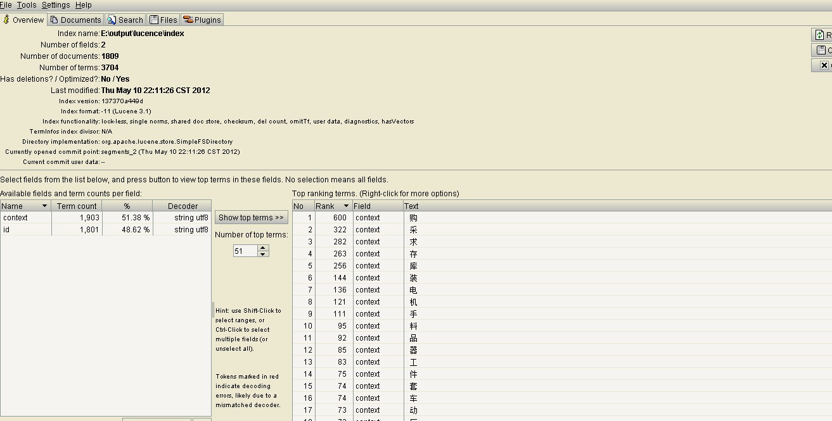Image resolution: width=832 pixels, height=421 pixels.
Task: Click the green re-open index icon
Action: point(820,35)
